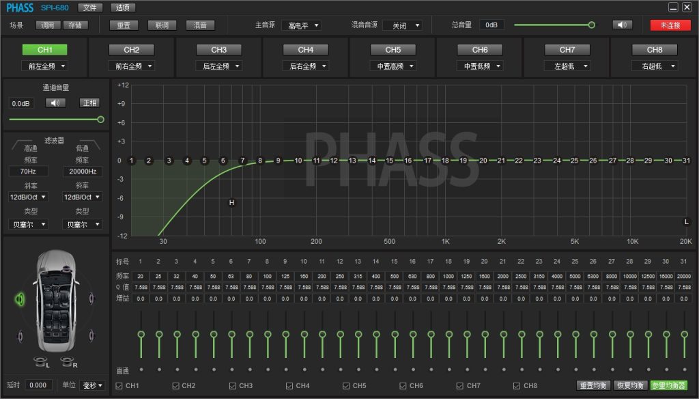The width and height of the screenshot is (699, 399).
Task: Open CH5 中置高频 speaker type dropdown
Action: point(393,66)
